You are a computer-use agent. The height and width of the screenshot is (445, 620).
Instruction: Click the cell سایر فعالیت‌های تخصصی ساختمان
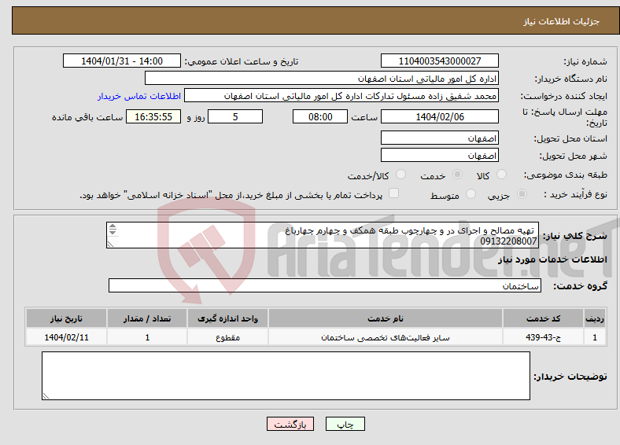tap(386, 337)
